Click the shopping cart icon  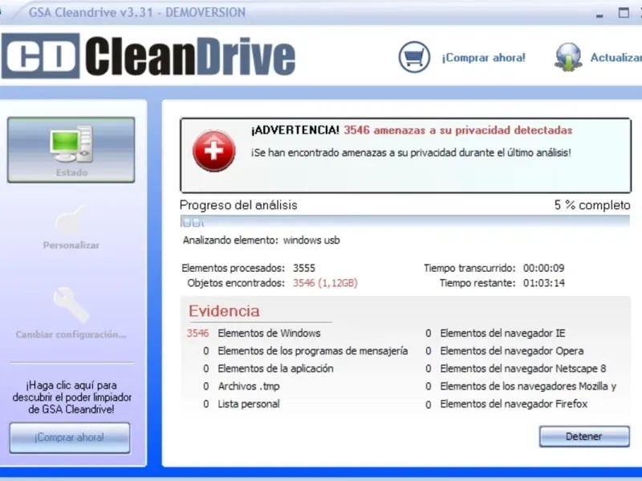(x=414, y=57)
